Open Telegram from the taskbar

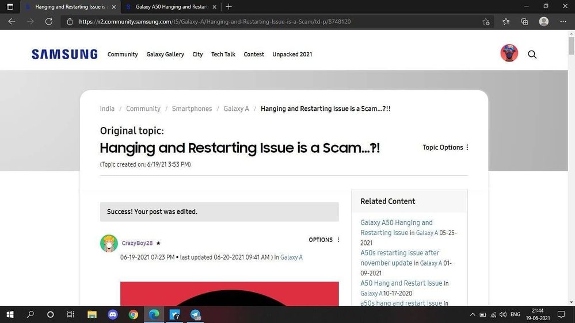click(x=196, y=314)
